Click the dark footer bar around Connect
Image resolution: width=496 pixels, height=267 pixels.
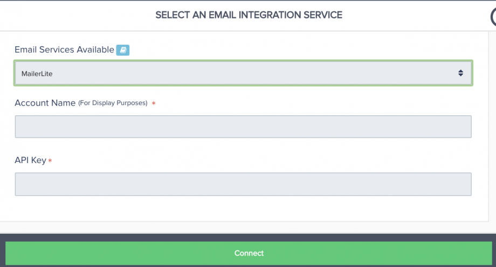[x=248, y=237]
